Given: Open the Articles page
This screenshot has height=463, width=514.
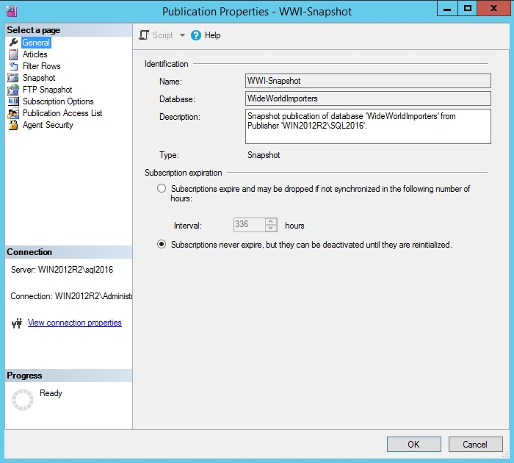Looking at the screenshot, I should click(35, 54).
